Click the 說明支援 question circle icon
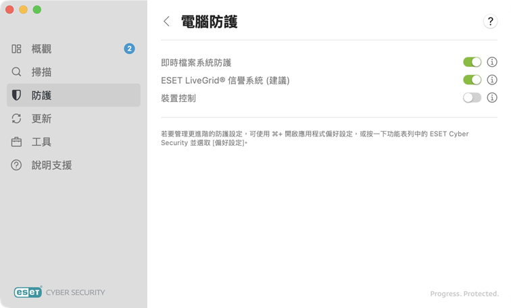 point(16,165)
